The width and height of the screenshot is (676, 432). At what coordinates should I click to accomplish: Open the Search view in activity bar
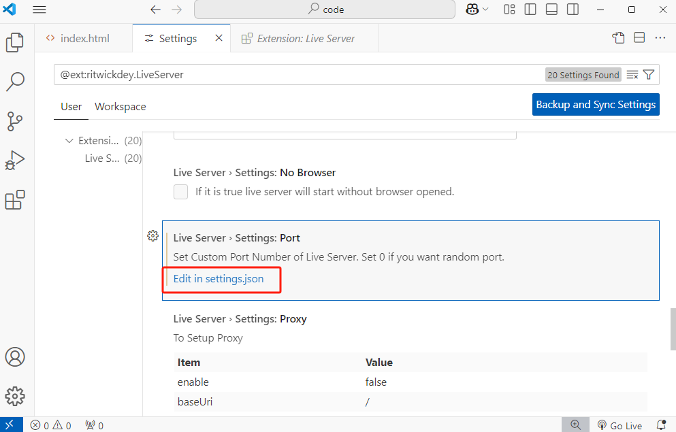[x=15, y=82]
